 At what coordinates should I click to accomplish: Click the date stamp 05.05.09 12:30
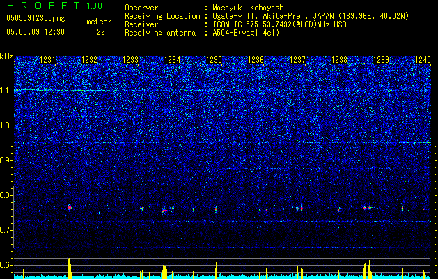click(36, 32)
